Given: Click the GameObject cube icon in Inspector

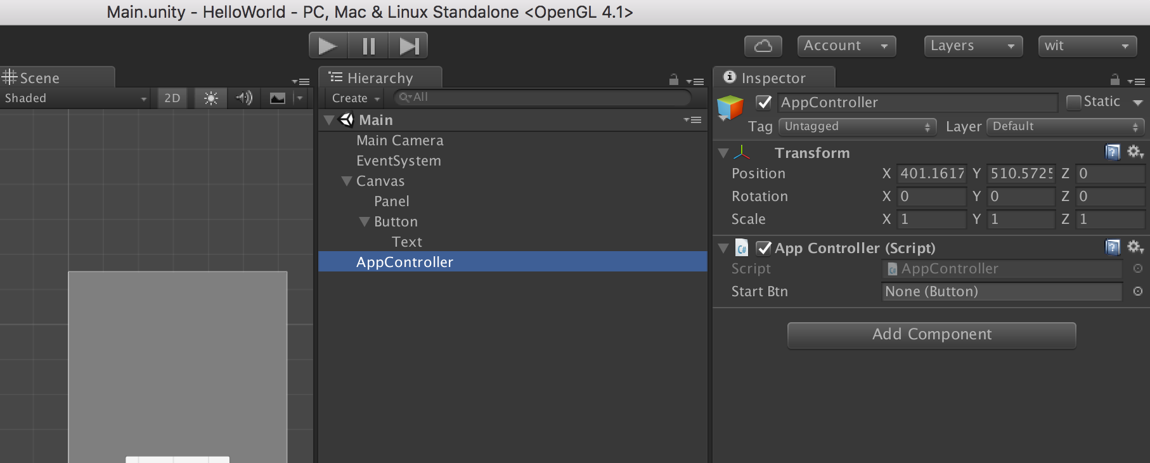Looking at the screenshot, I should pos(730,108).
